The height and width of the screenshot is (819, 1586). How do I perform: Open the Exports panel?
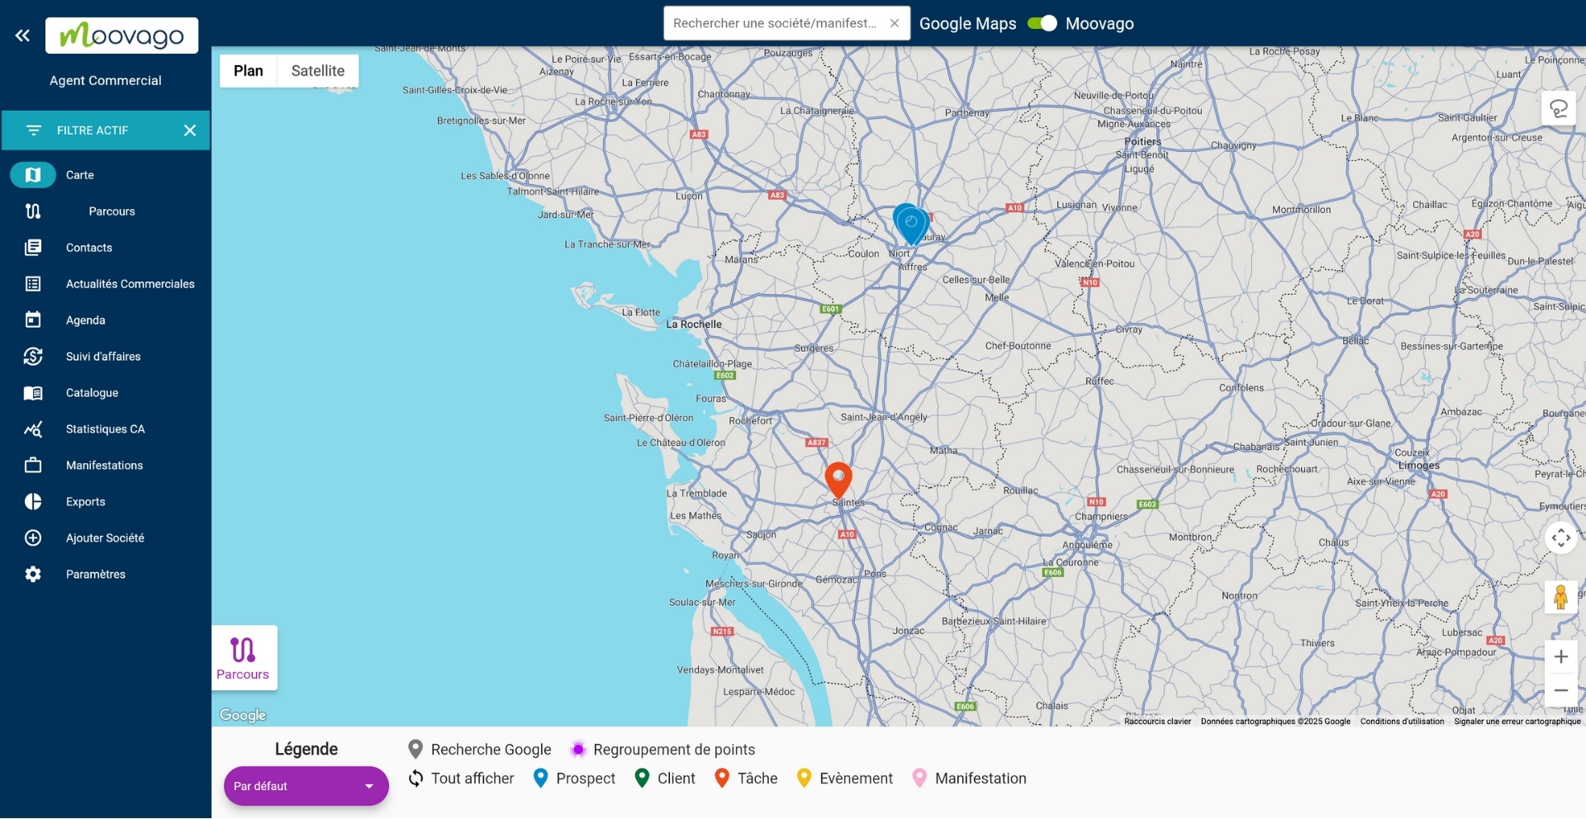(85, 501)
